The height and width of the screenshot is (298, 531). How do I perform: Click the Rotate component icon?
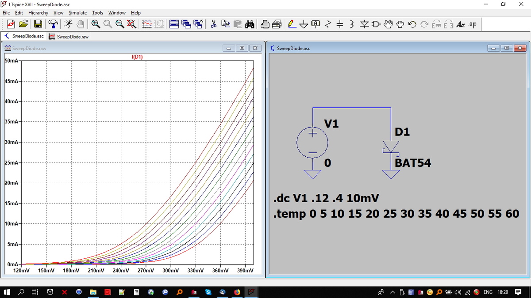(x=436, y=24)
